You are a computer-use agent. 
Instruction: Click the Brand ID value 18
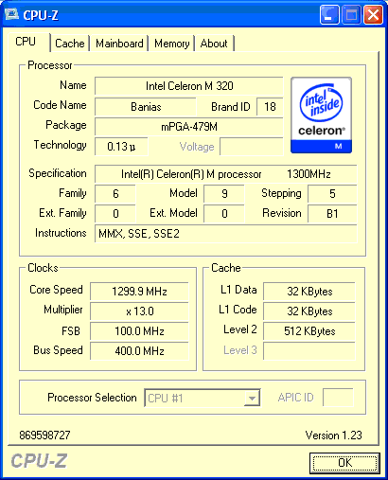270,107
